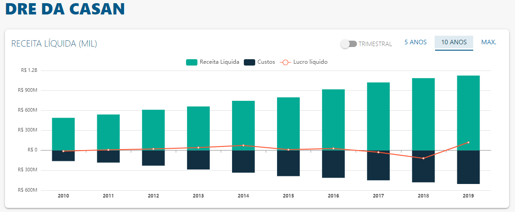Image resolution: width=515 pixels, height=212 pixels.
Task: Click the 2019 x-axis year label
Action: (x=468, y=196)
